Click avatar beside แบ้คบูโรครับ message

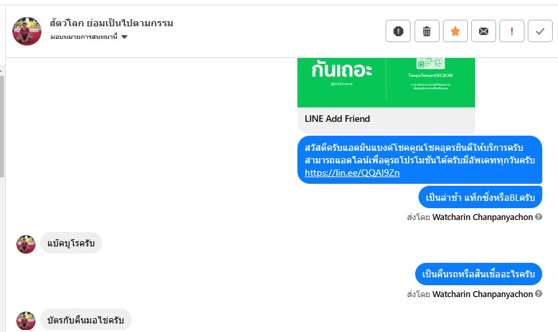tap(26, 244)
